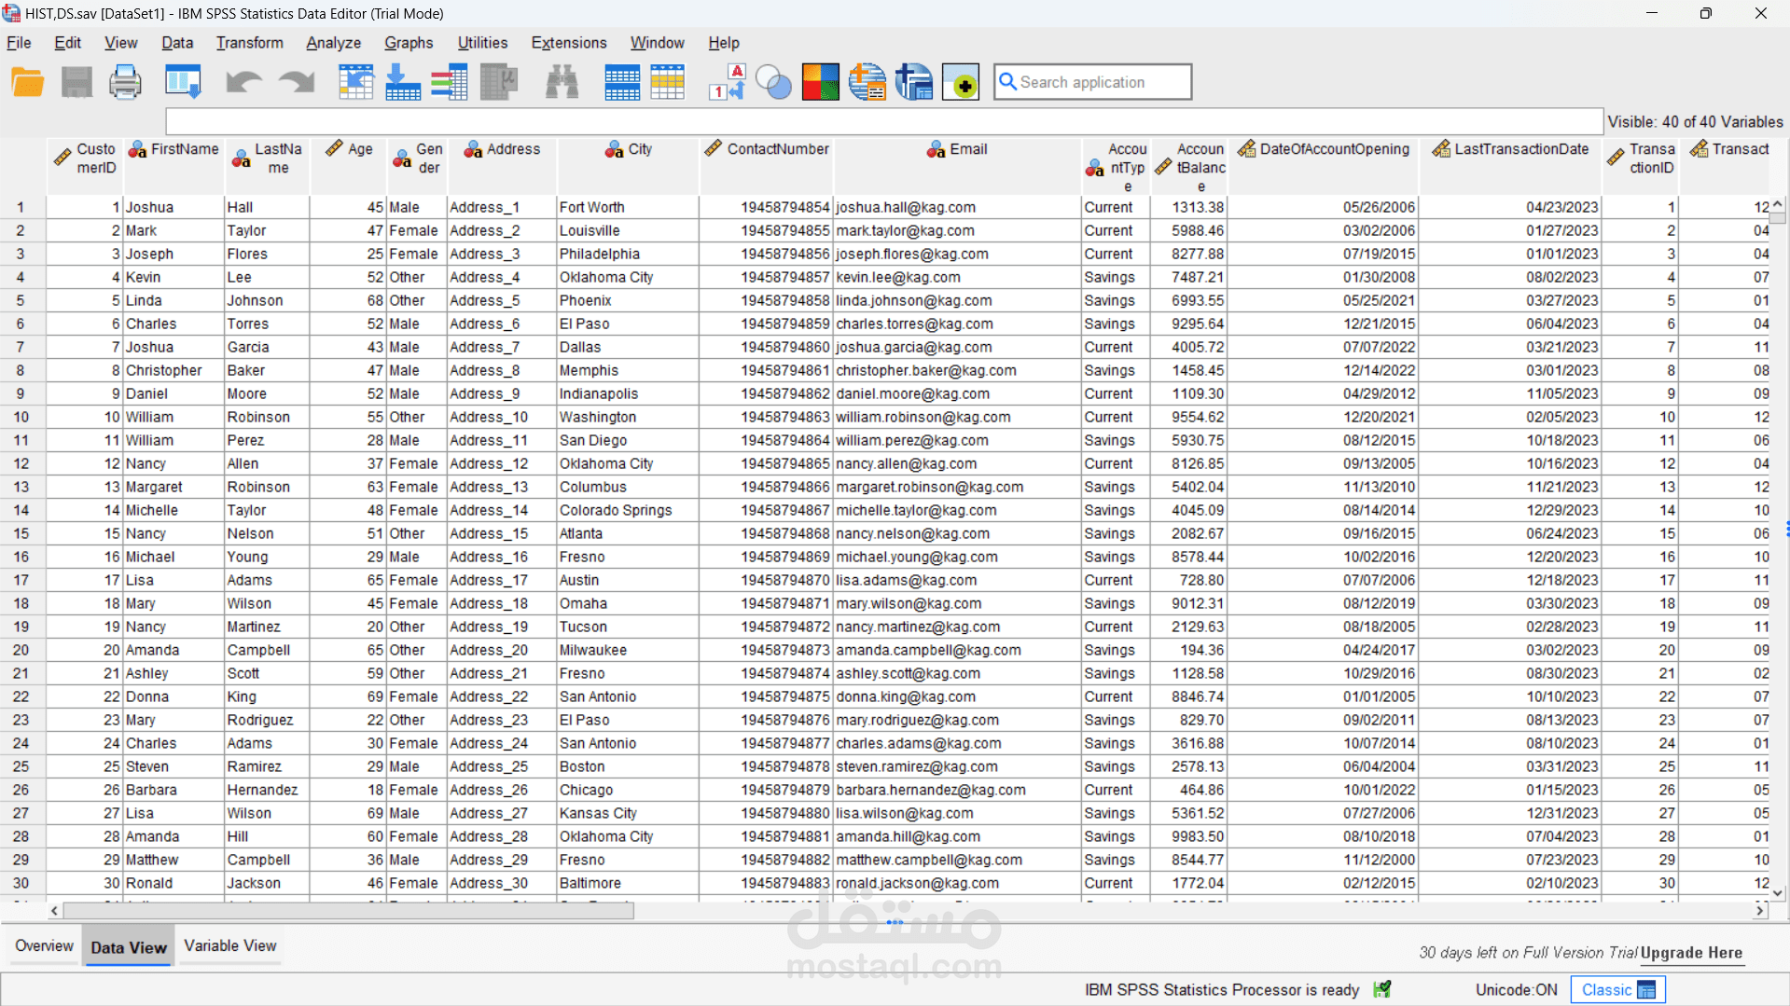Click the cell editor bar above the grid
Screen dimensions: 1790x1006
(x=884, y=121)
